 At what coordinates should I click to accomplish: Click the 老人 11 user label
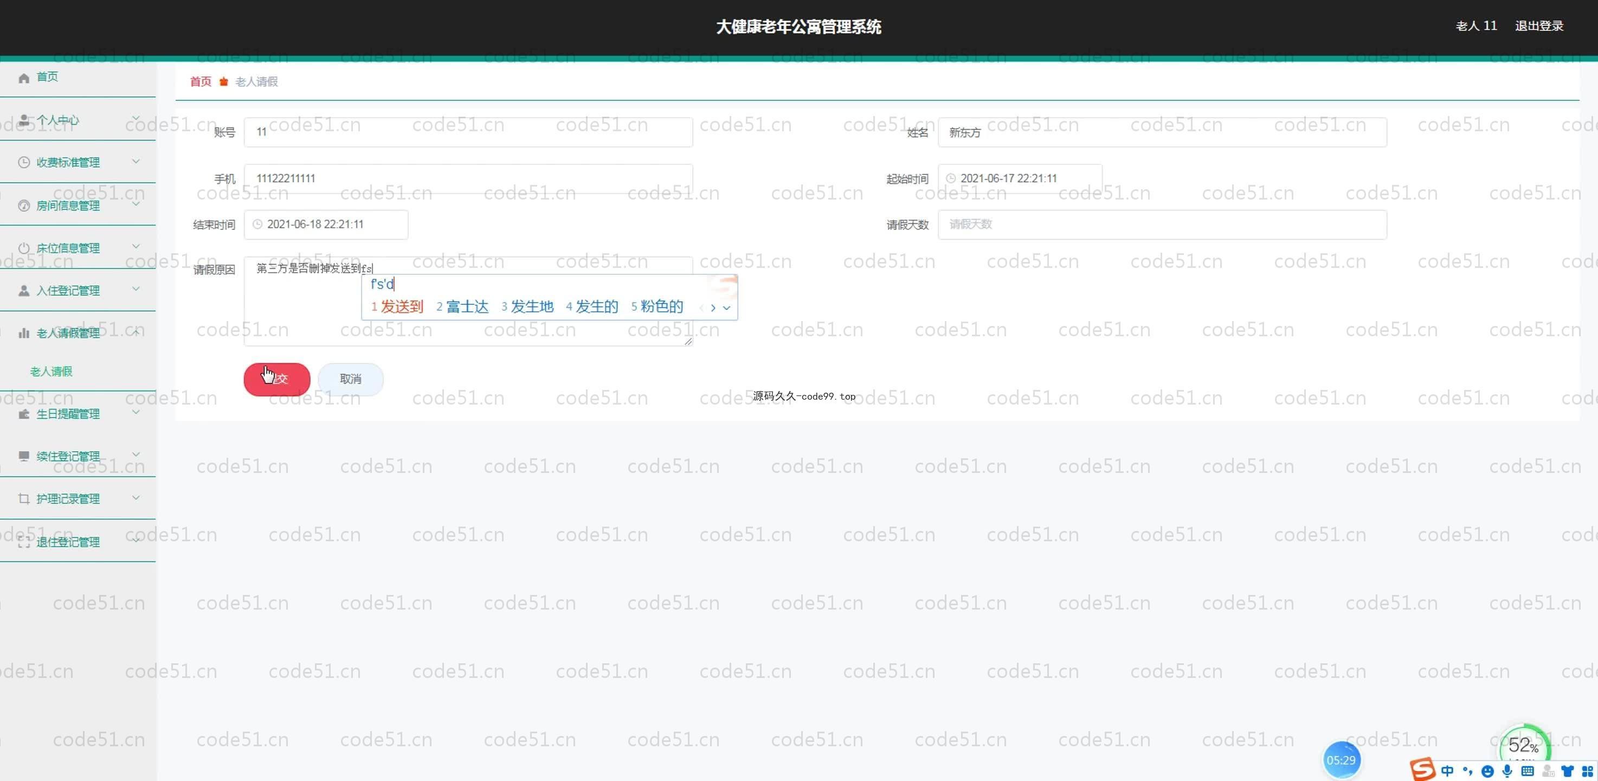1477,26
